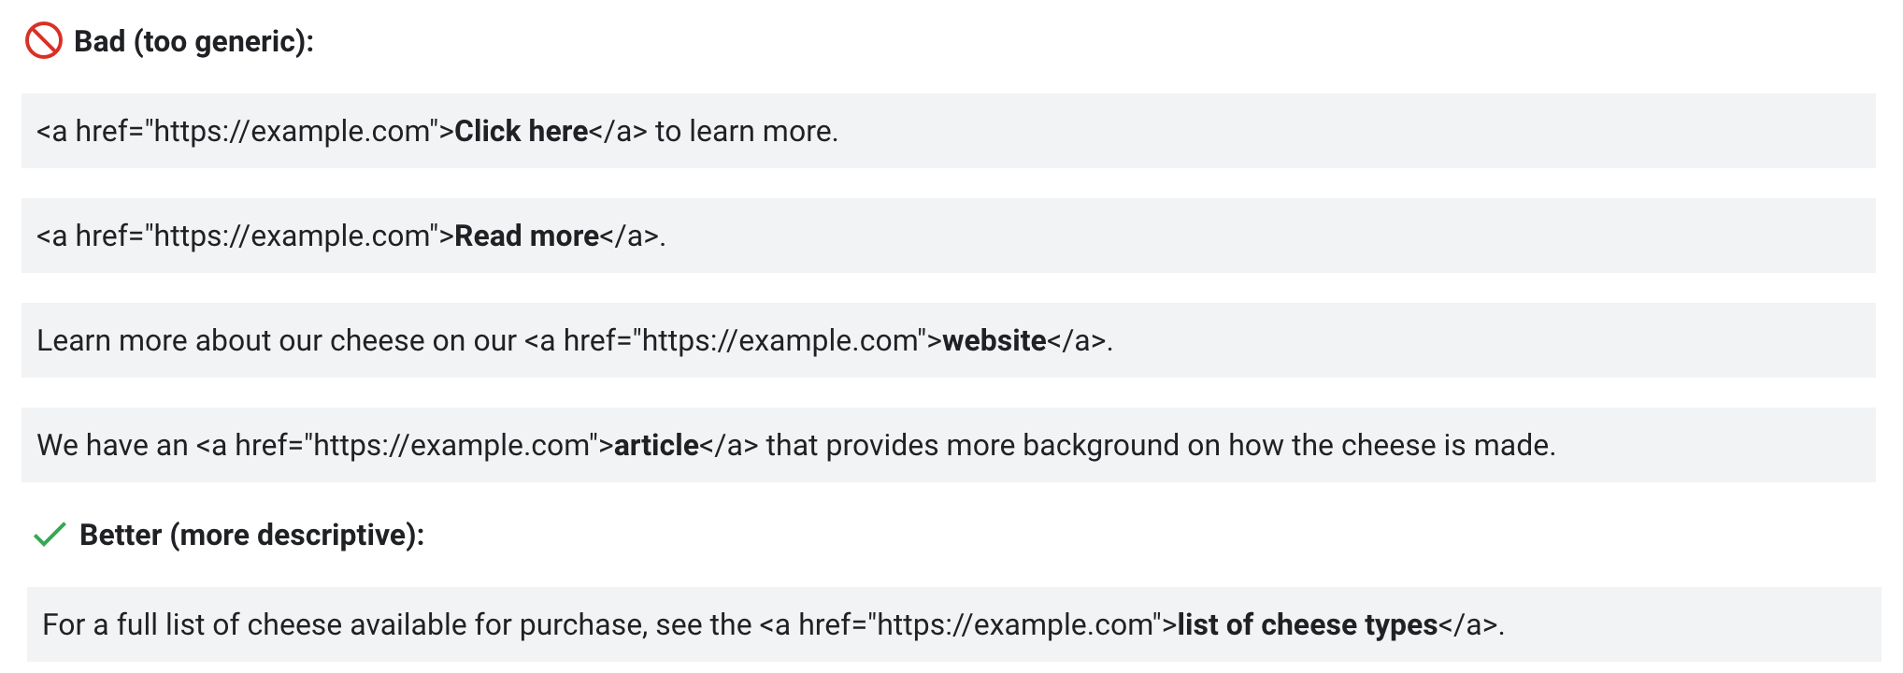Click the bold 'website' anchor text
Image resolution: width=1903 pixels, height=673 pixels.
(994, 340)
